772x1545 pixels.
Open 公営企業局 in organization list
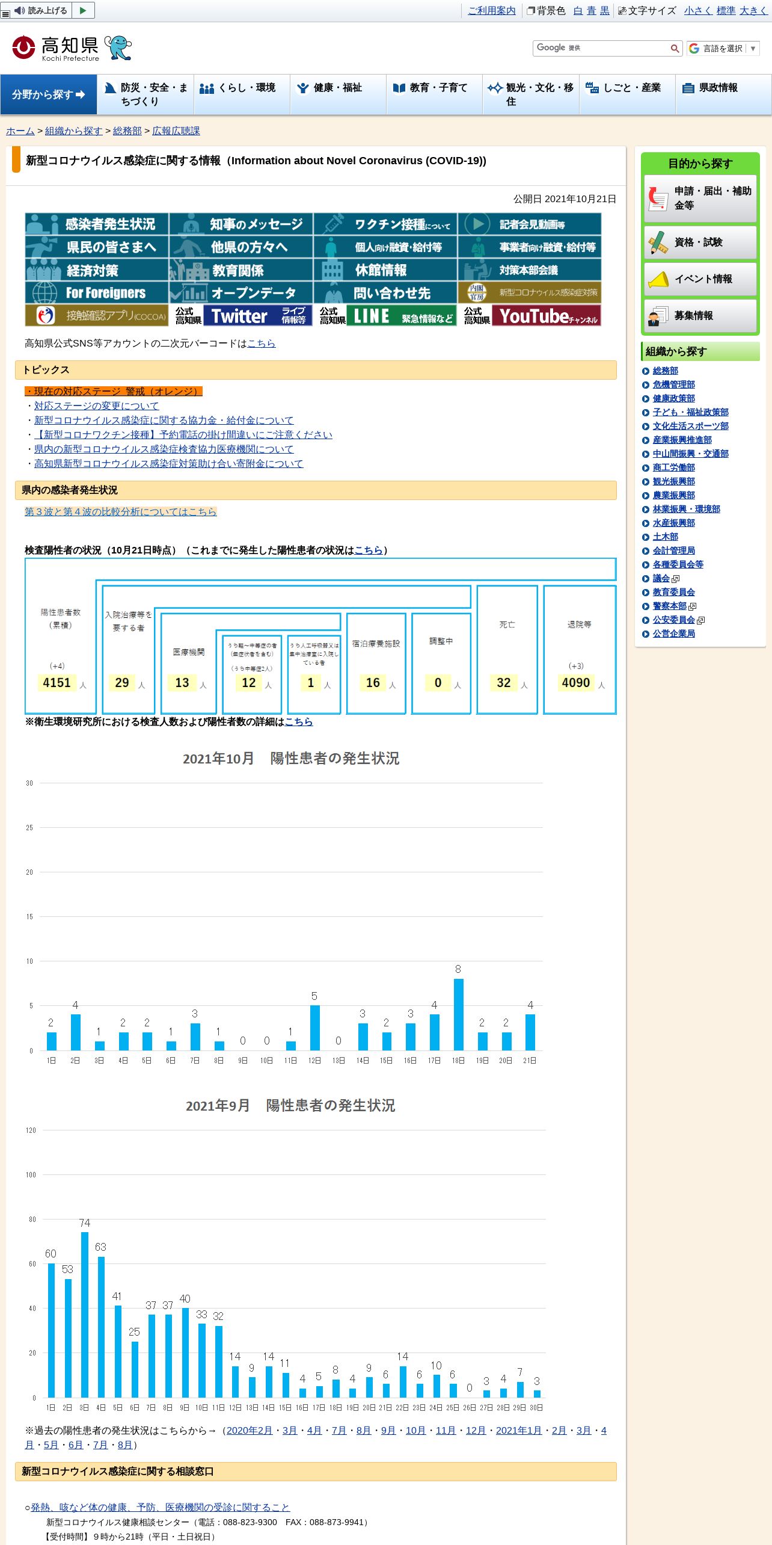pyautogui.click(x=673, y=634)
